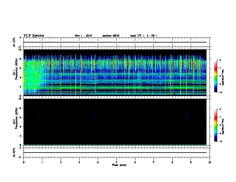Click ch.1 frequency axis tick "2"
The height and width of the screenshot is (182, 236).
[21, 87]
